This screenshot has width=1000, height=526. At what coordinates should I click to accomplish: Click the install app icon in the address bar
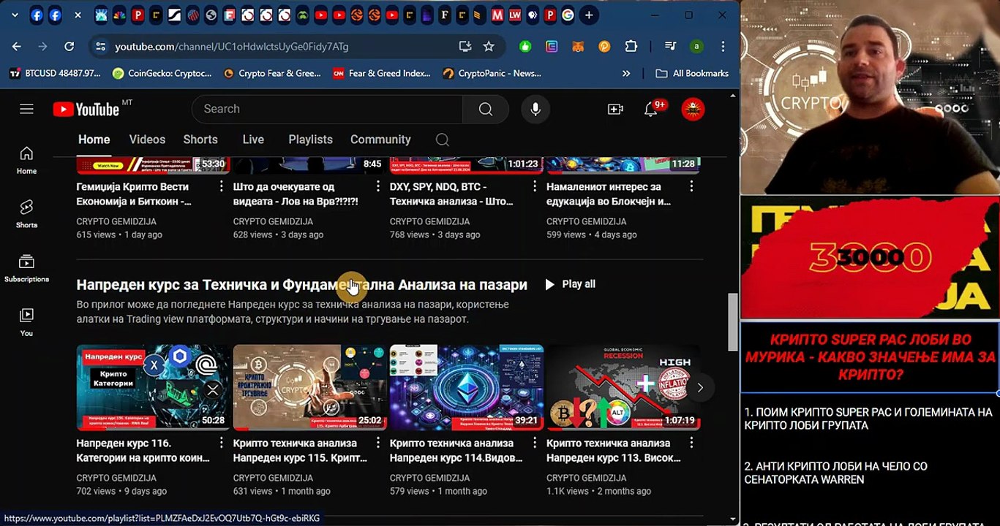click(465, 46)
